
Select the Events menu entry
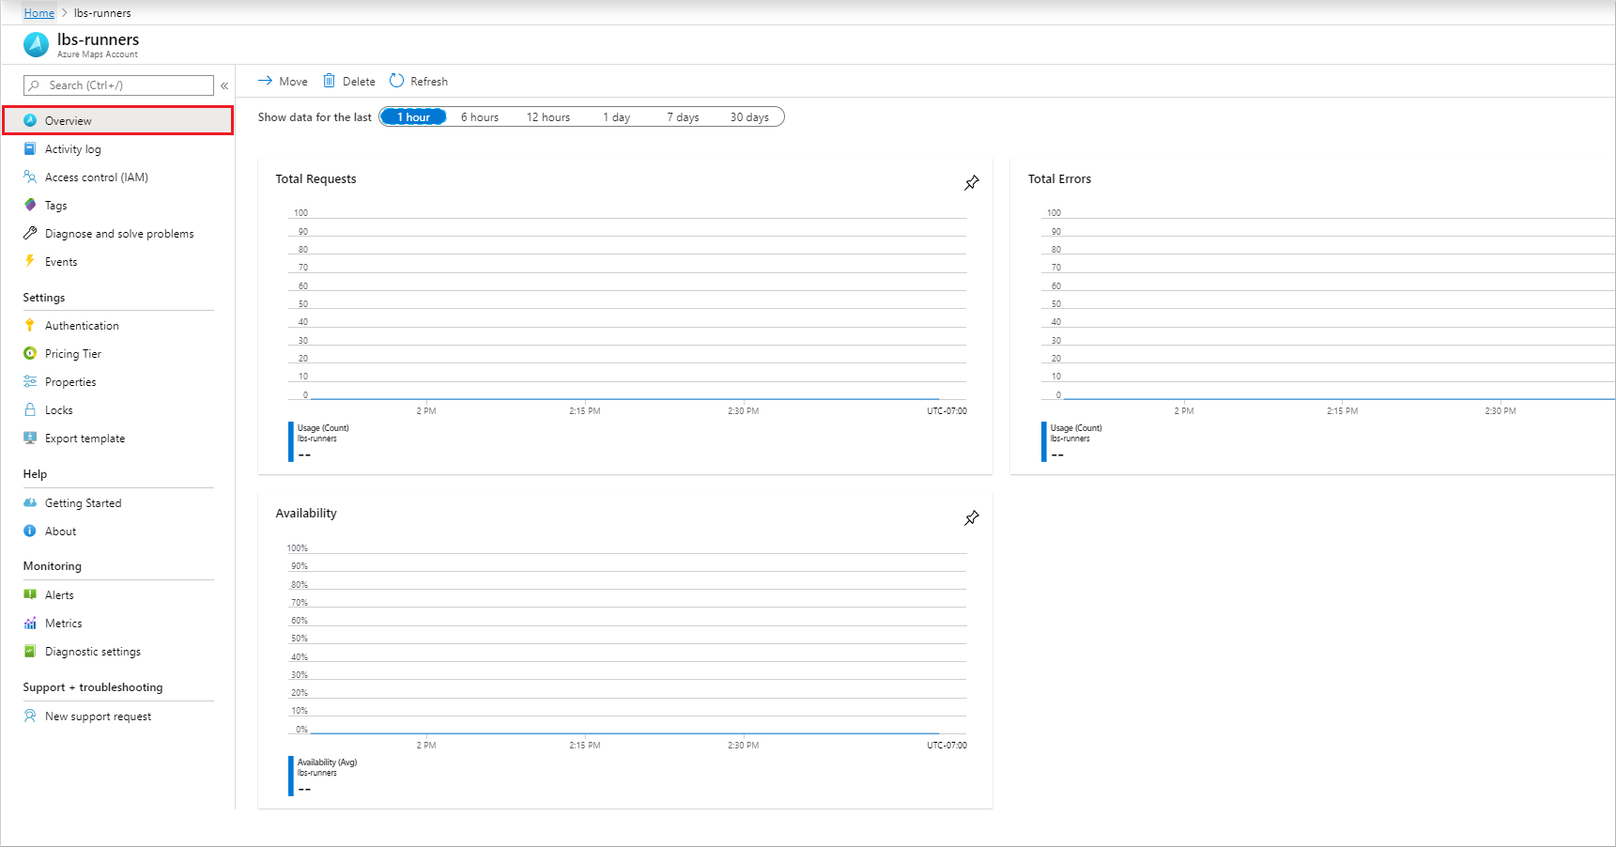31,261
